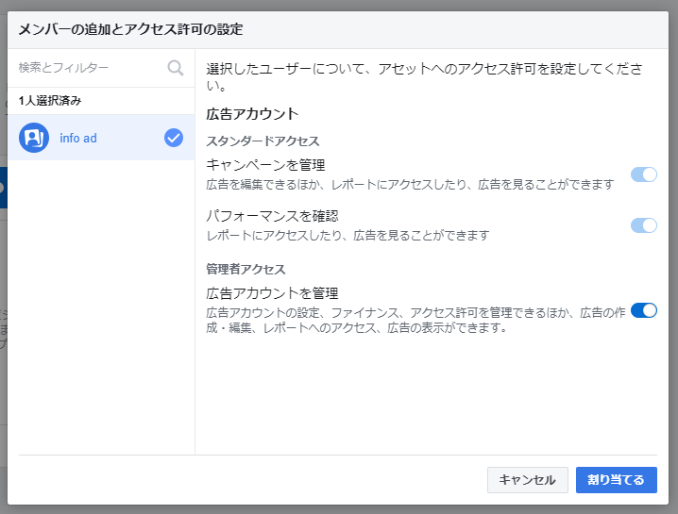Image resolution: width=678 pixels, height=514 pixels.
Task: Click the スタンダードアクセス section heading
Action: pyautogui.click(x=263, y=141)
